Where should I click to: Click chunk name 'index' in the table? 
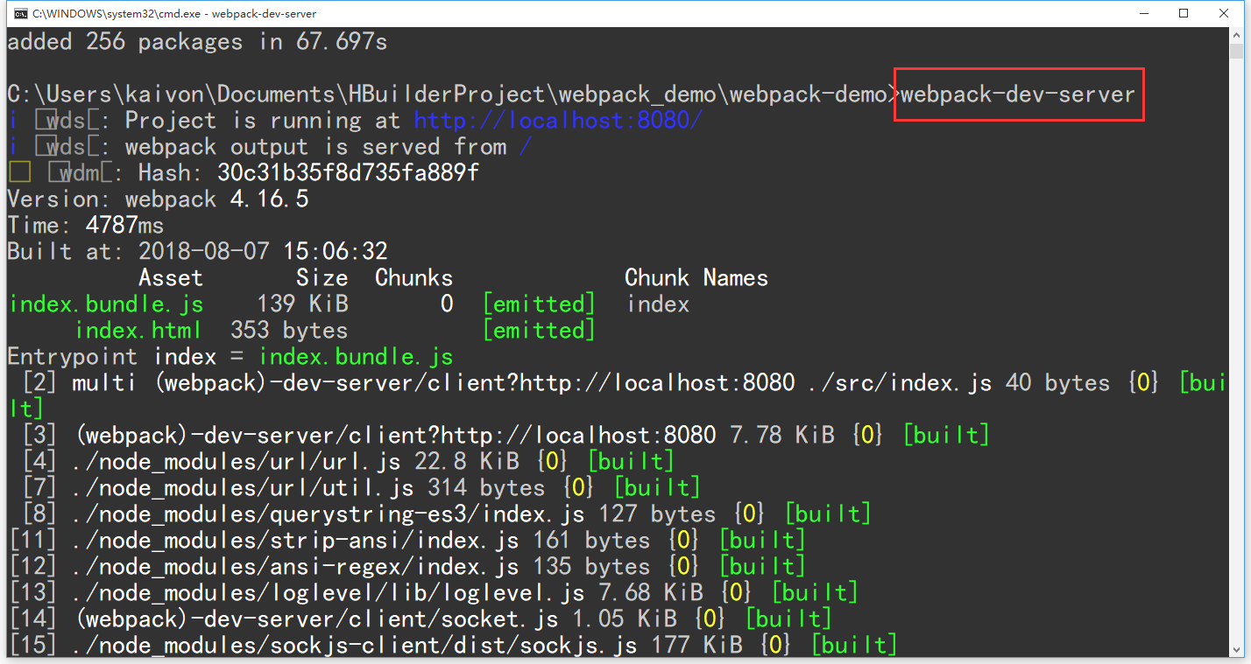(x=658, y=304)
